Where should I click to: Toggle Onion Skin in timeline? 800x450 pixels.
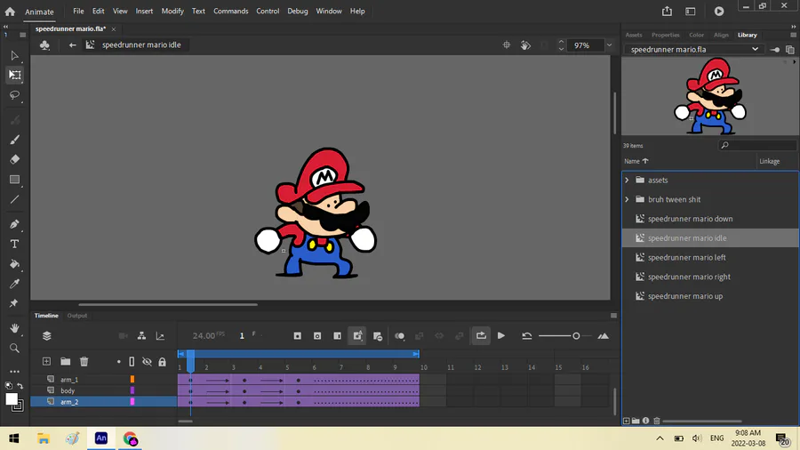(399, 335)
